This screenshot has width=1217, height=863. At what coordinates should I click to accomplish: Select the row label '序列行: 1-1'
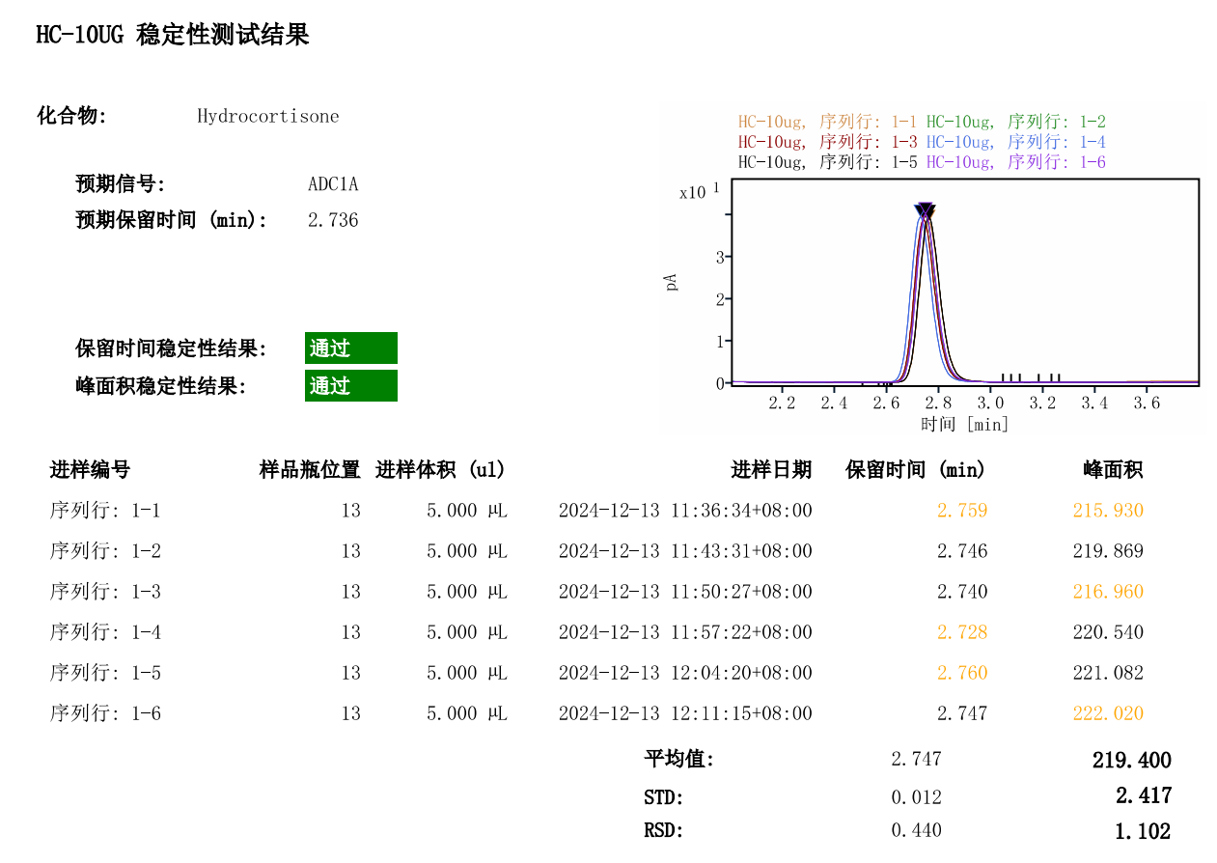(x=105, y=511)
